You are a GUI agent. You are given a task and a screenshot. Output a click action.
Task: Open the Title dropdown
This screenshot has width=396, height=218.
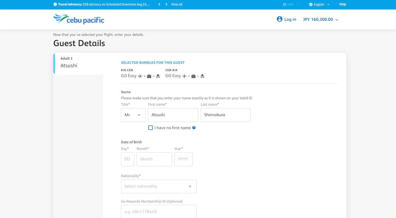tap(133, 115)
